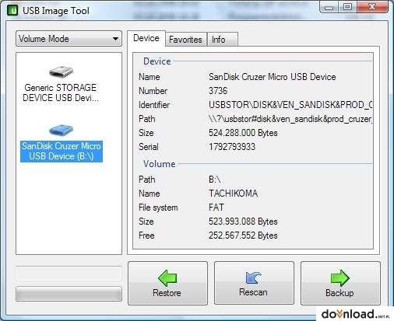Open the Info tab

[x=222, y=40]
